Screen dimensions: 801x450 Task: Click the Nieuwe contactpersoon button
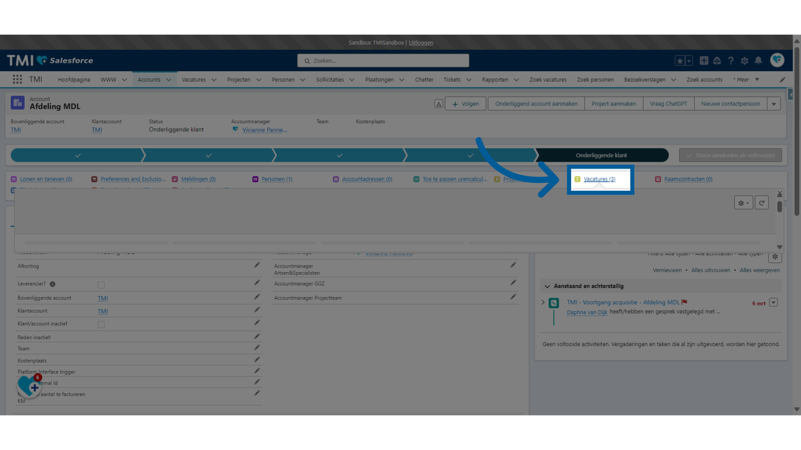click(730, 103)
